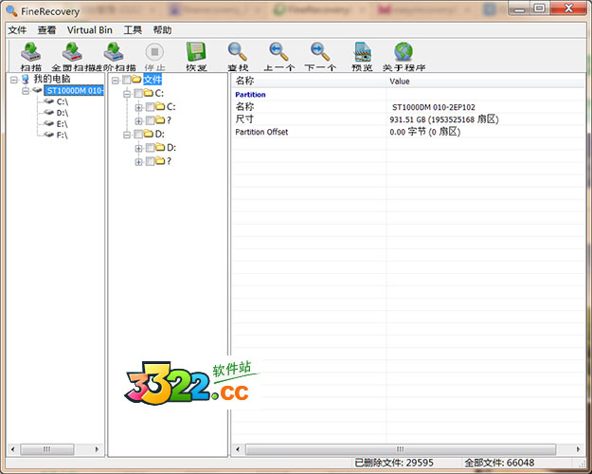Open About Program (关于程序) globe icon
Image resolution: width=592 pixels, height=474 pixels.
point(404,52)
